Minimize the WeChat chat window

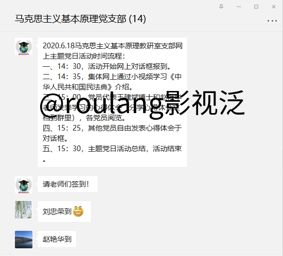239,7
